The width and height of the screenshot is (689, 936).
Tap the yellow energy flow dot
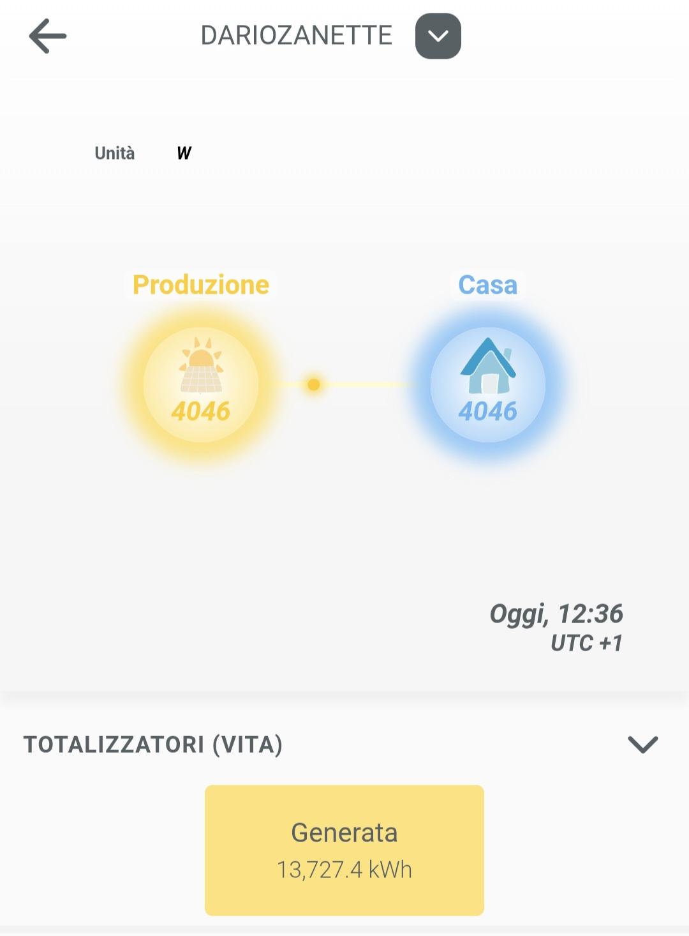[313, 384]
